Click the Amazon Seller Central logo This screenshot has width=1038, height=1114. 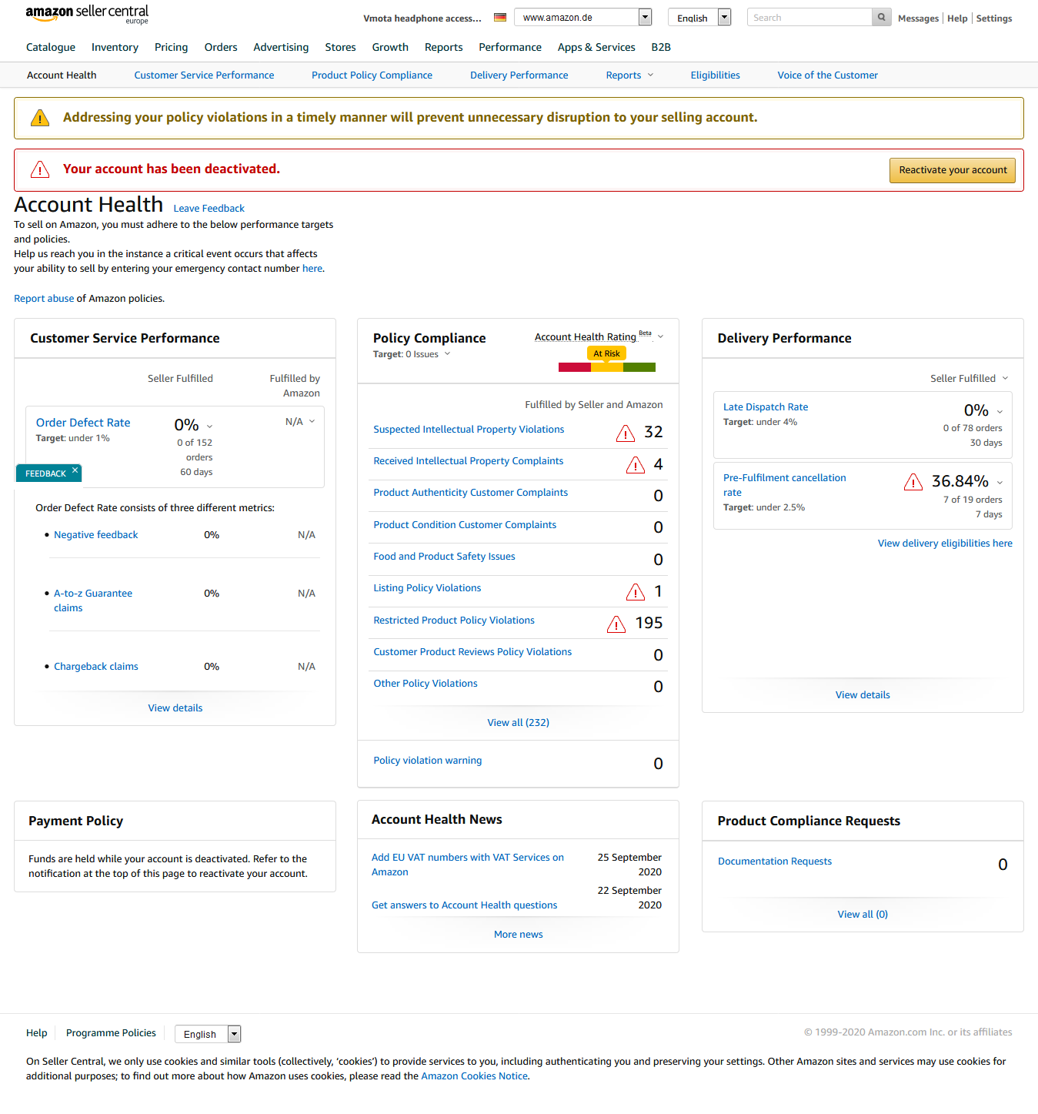pos(87,14)
